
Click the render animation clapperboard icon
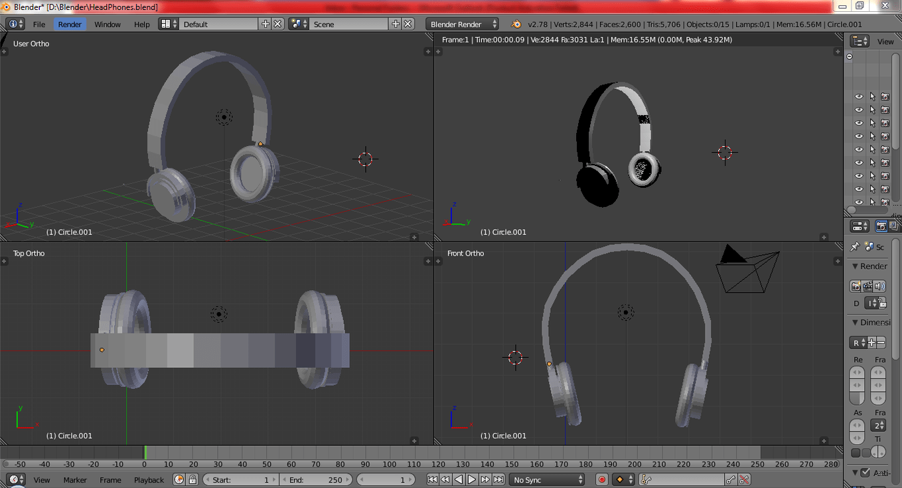click(867, 286)
